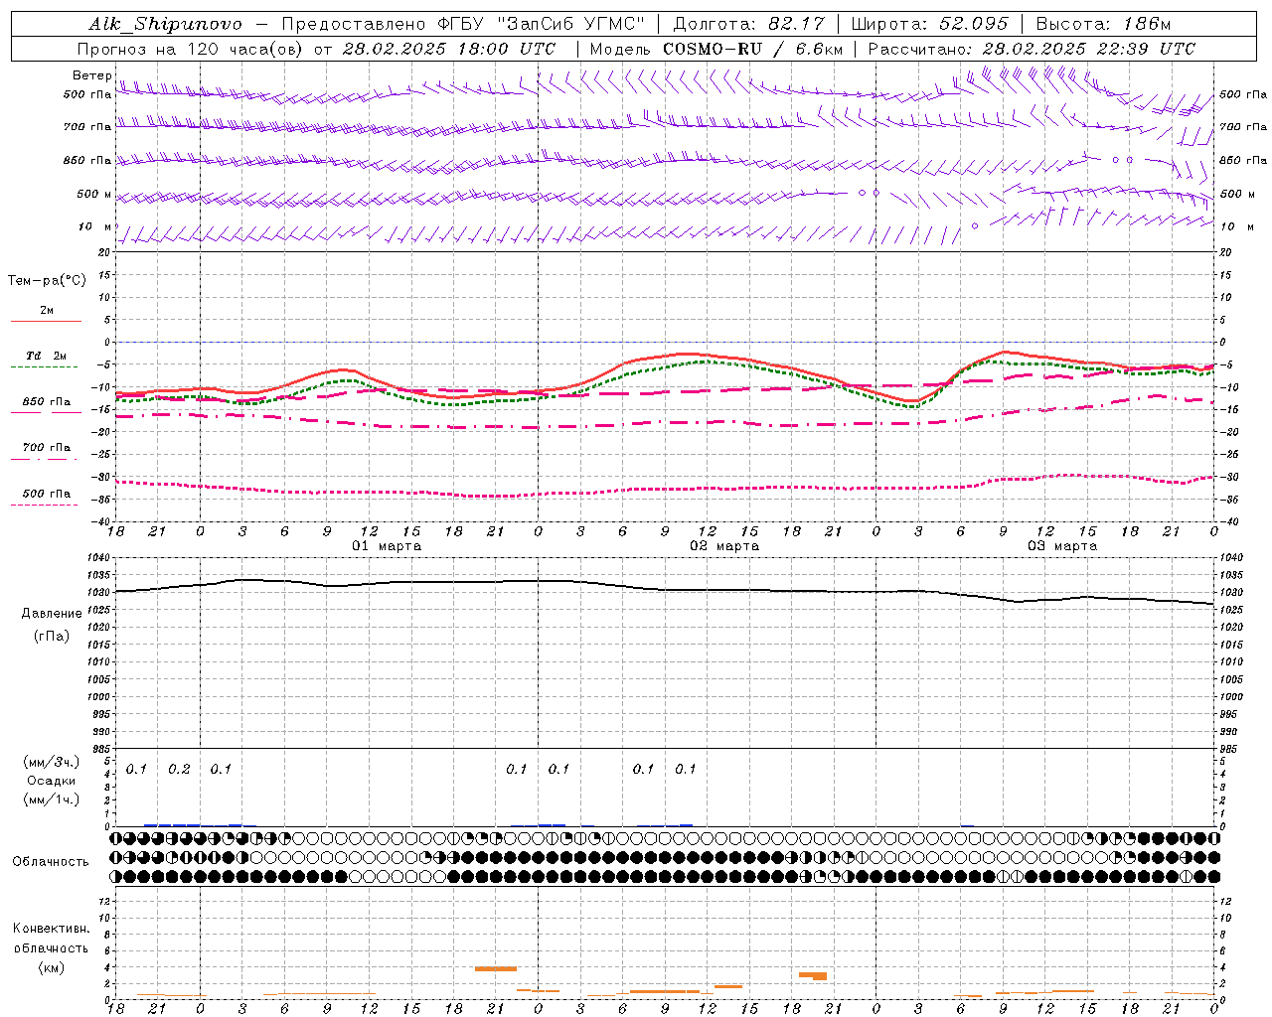Click the 'Давление' pressure chart label

(x=52, y=613)
